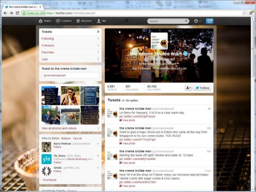Image resolution: width=256 pixels, height=192 pixels.
Task: Open the settings gear dropdown
Action: [197, 21]
